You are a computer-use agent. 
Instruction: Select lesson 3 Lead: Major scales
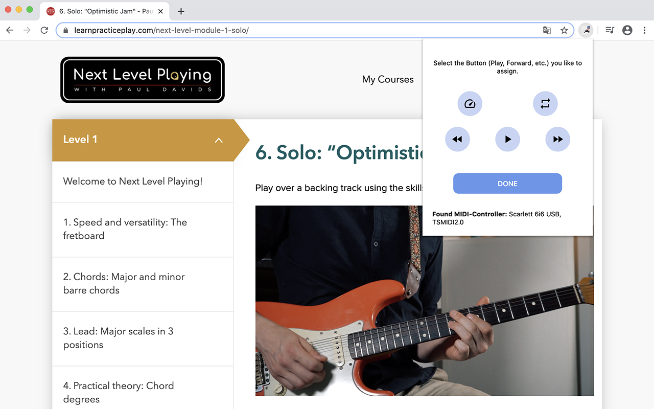(x=118, y=338)
